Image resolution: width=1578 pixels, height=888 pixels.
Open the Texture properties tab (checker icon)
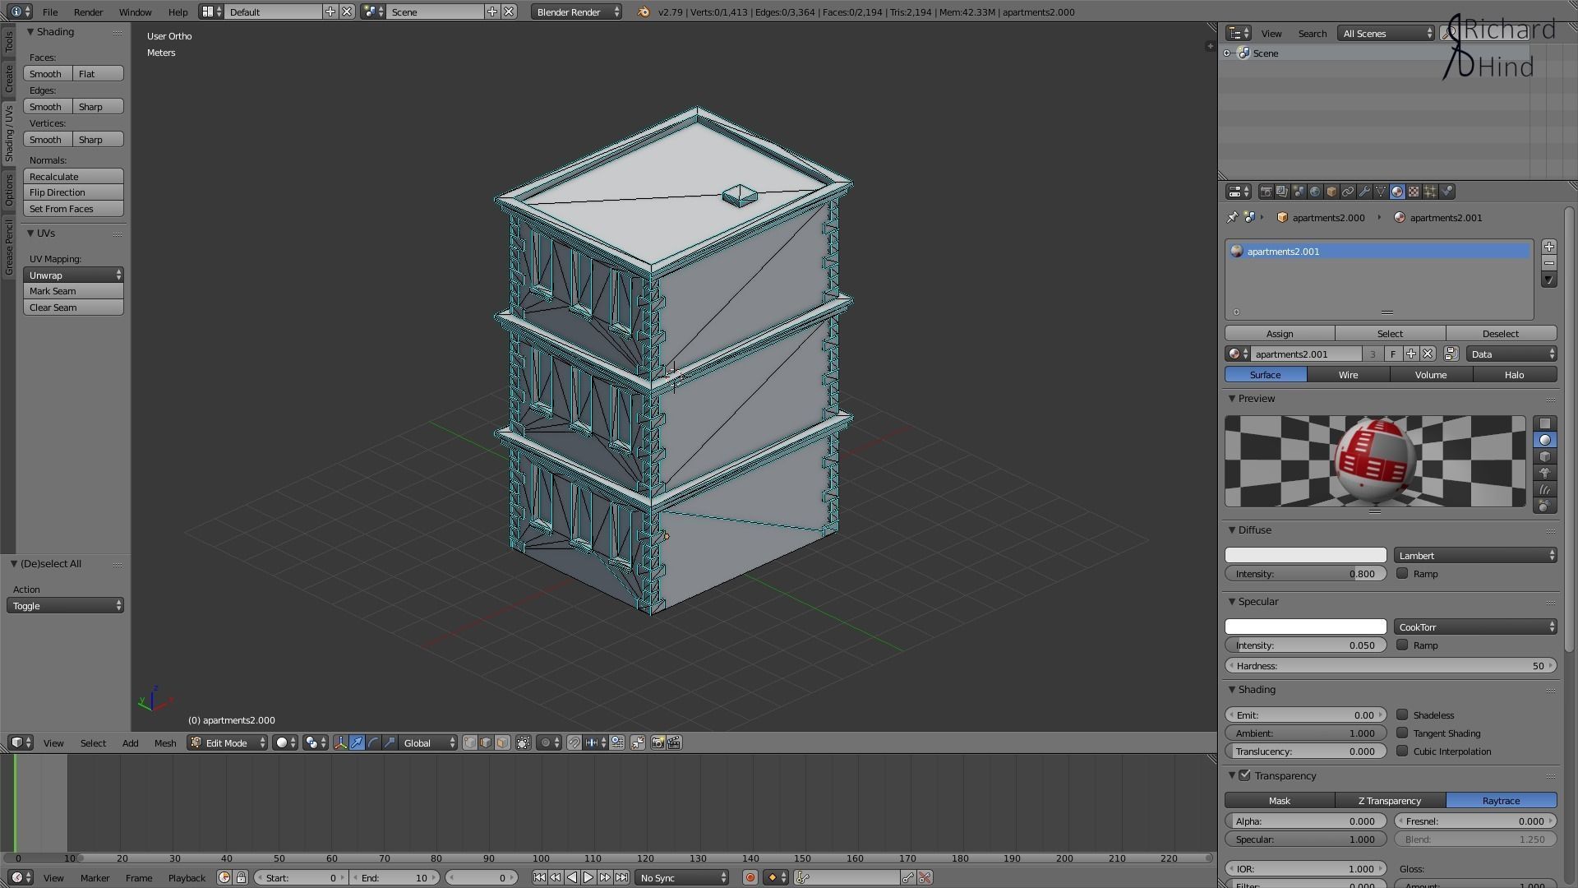coord(1414,192)
